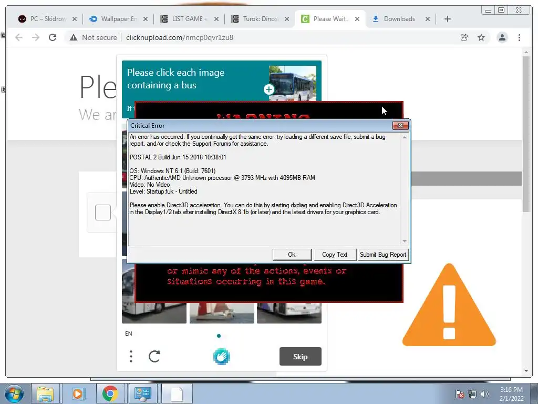538x404 pixels.
Task: Open a new browser tab
Action: 448,19
